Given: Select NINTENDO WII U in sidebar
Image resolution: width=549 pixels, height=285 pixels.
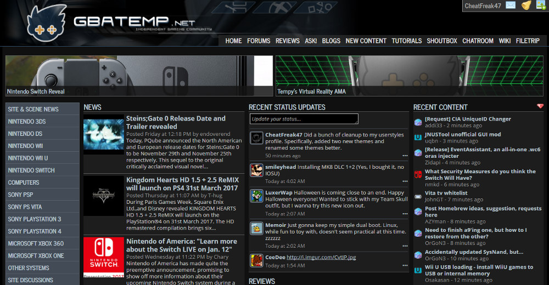Looking at the screenshot, I should [x=42, y=158].
